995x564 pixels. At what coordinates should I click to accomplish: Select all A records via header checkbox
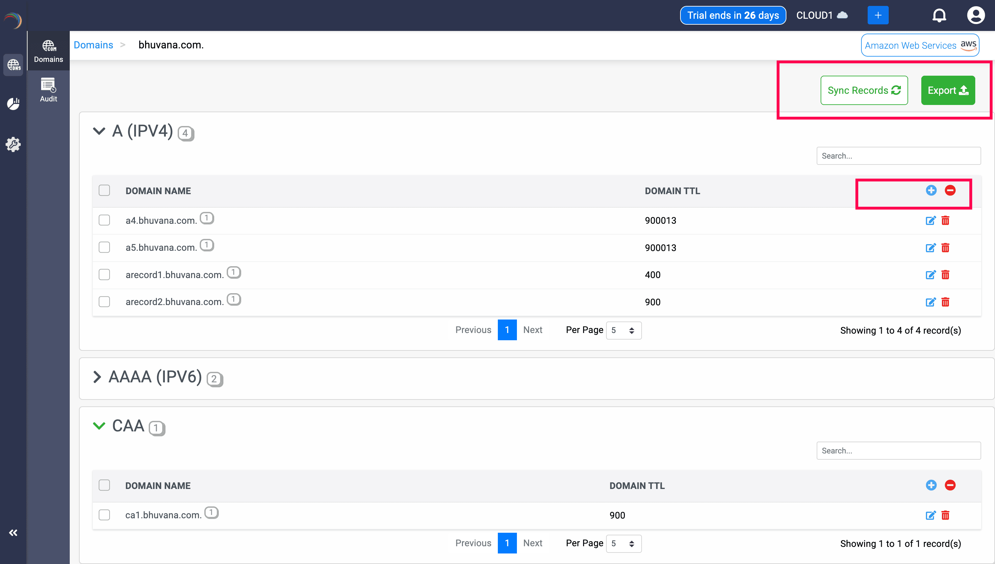coord(104,190)
